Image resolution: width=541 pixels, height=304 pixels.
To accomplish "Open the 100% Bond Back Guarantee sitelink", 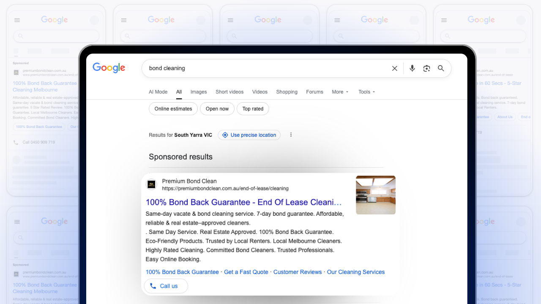I will (182, 272).
